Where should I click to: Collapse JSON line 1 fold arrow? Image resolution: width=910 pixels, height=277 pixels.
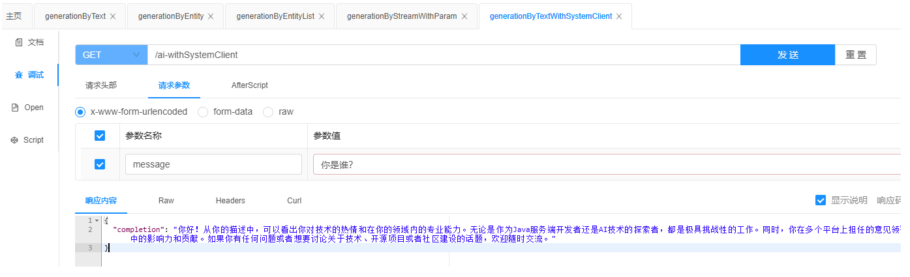[x=97, y=220]
